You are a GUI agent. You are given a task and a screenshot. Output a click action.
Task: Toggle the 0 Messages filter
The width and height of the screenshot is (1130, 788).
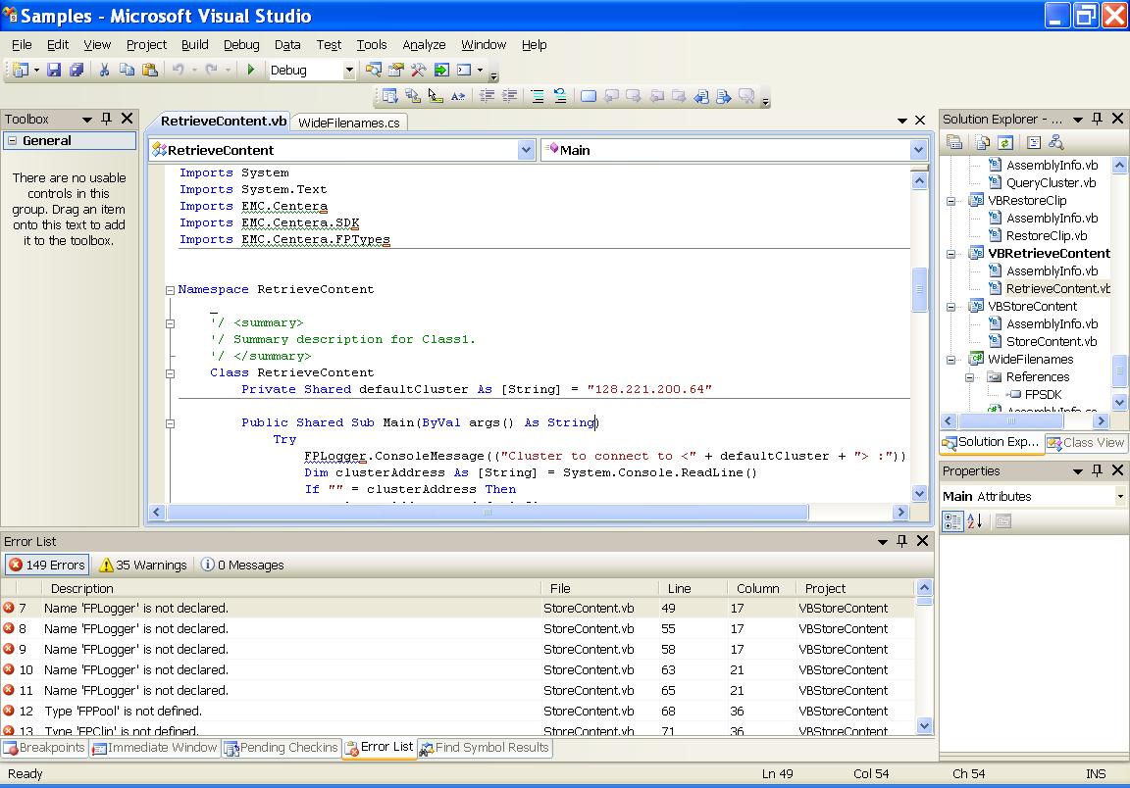242,565
